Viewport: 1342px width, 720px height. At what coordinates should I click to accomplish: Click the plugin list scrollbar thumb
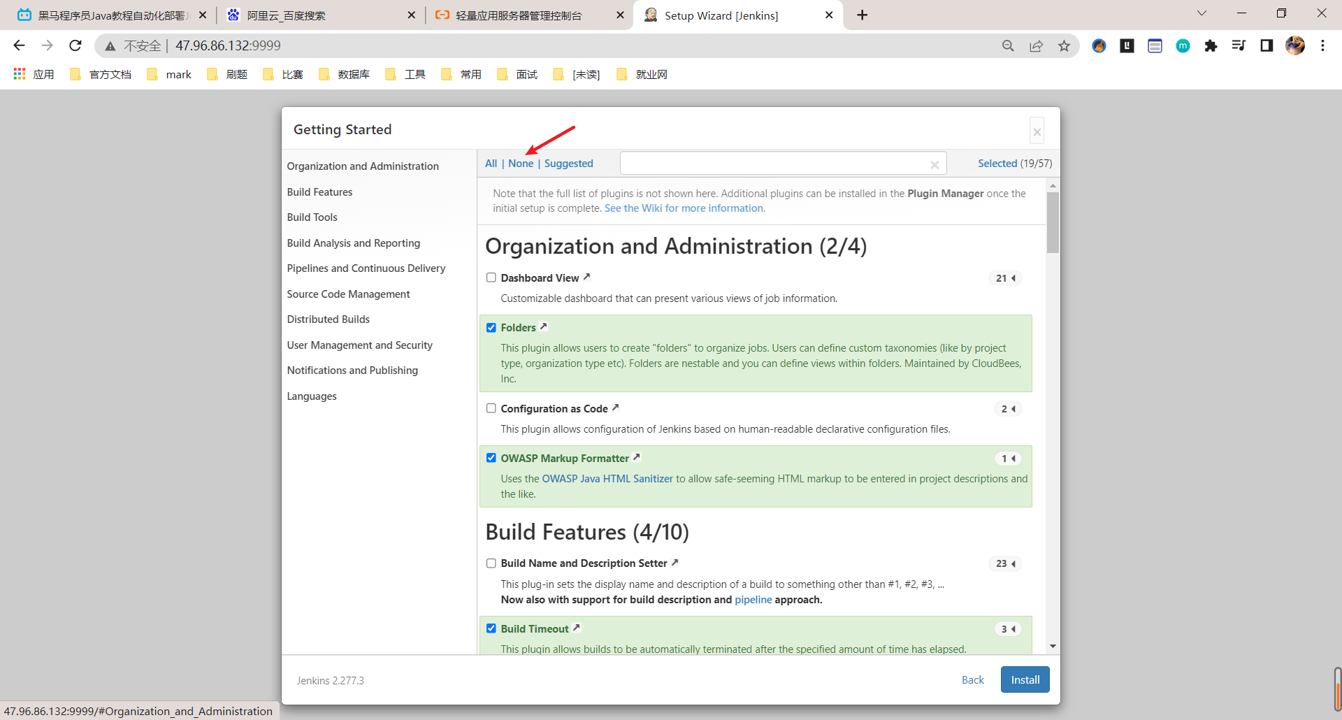pyautogui.click(x=1053, y=222)
